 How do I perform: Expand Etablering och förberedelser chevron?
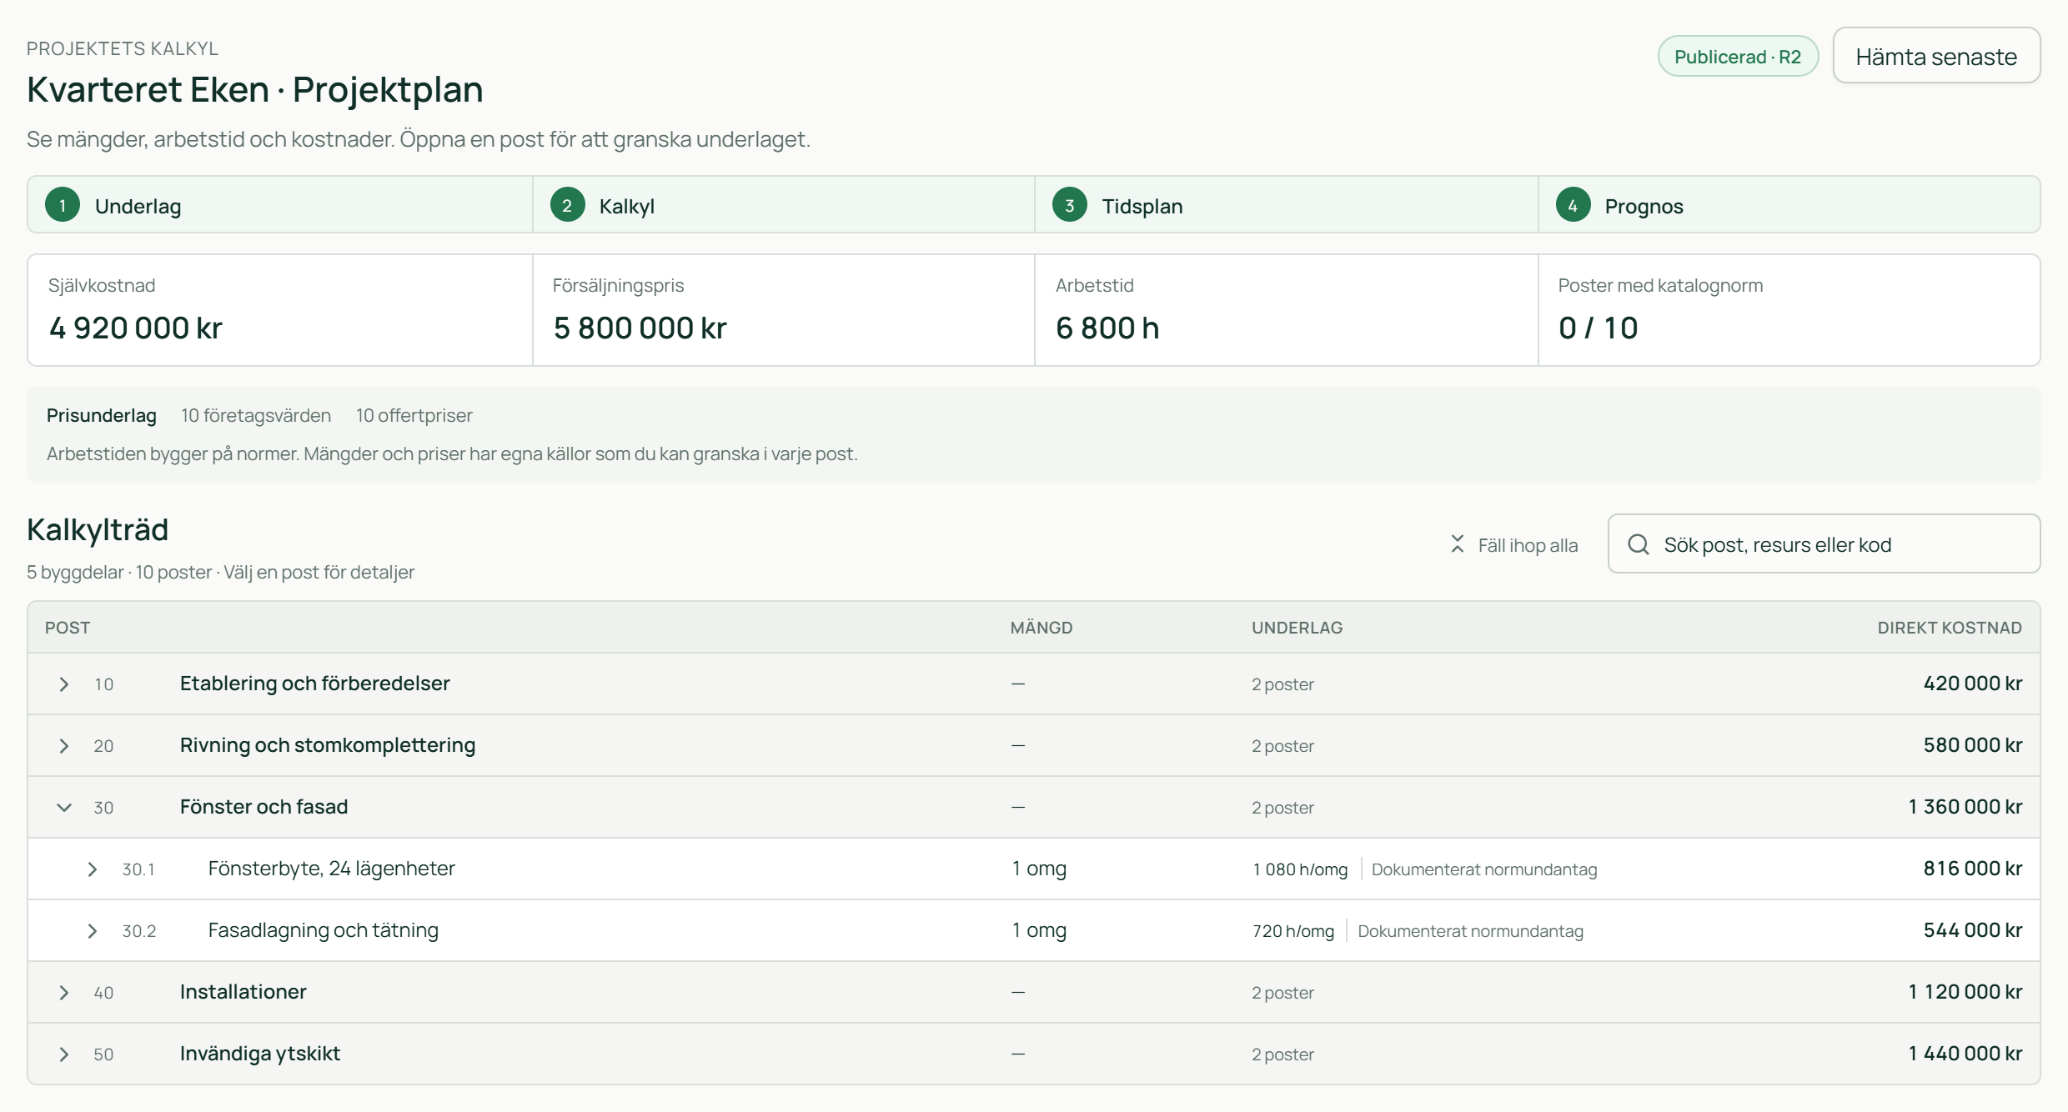[64, 684]
